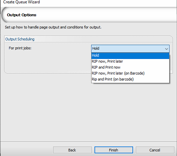
Task: Select the highlighted Hold option in the list
Action: 130,56
